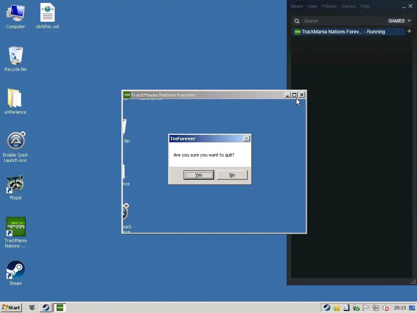Screen dimensions: 417x313
Task: Click the safely remove hardware tray icon
Action: pyautogui.click(x=356, y=308)
